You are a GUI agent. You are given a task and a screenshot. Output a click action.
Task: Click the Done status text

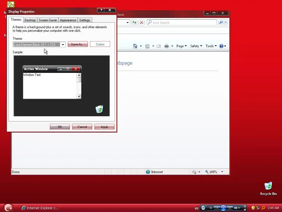16,172
